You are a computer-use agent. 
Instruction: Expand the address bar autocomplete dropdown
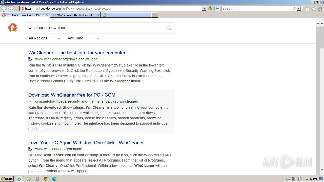(204, 8)
